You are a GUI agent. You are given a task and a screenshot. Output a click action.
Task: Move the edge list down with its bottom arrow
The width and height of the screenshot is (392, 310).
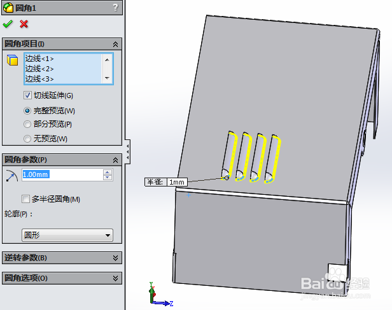click(108, 78)
